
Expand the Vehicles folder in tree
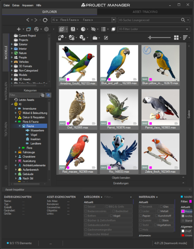[x=12, y=62]
